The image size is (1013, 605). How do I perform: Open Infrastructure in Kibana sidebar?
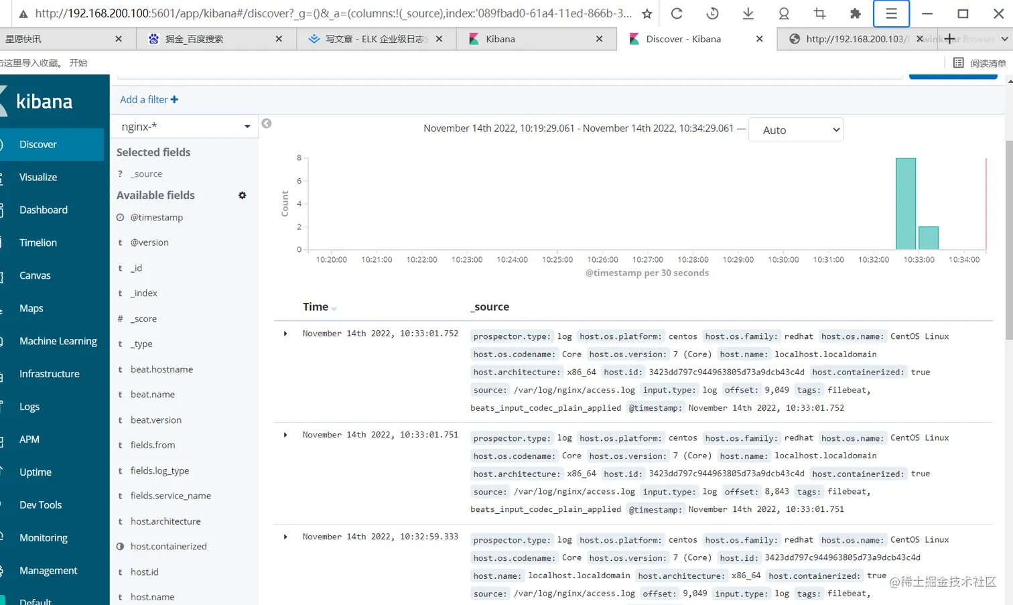[50, 374]
